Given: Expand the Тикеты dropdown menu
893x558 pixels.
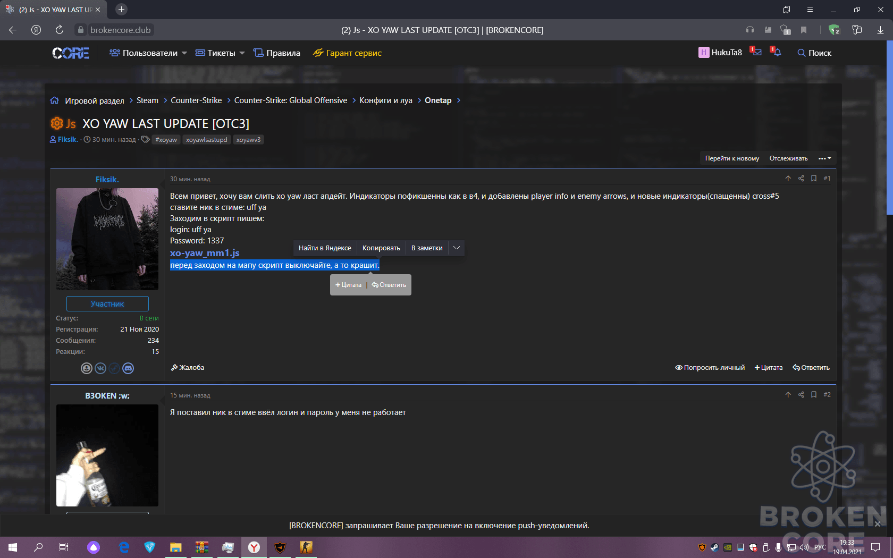Looking at the screenshot, I should (x=220, y=53).
